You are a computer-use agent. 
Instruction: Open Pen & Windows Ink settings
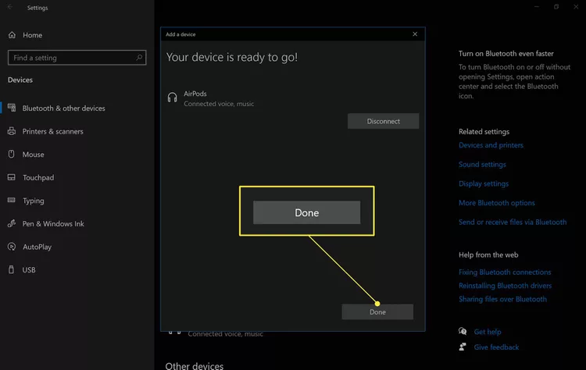[53, 224]
